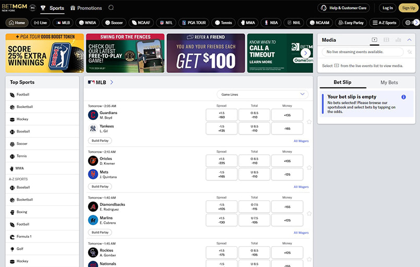Click the bet slip info icon
420x267 pixels.
[403, 97]
